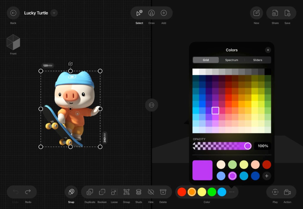Image resolution: width=303 pixels, height=209 pixels.
Task: Share the current project
Action: [x=275, y=13]
